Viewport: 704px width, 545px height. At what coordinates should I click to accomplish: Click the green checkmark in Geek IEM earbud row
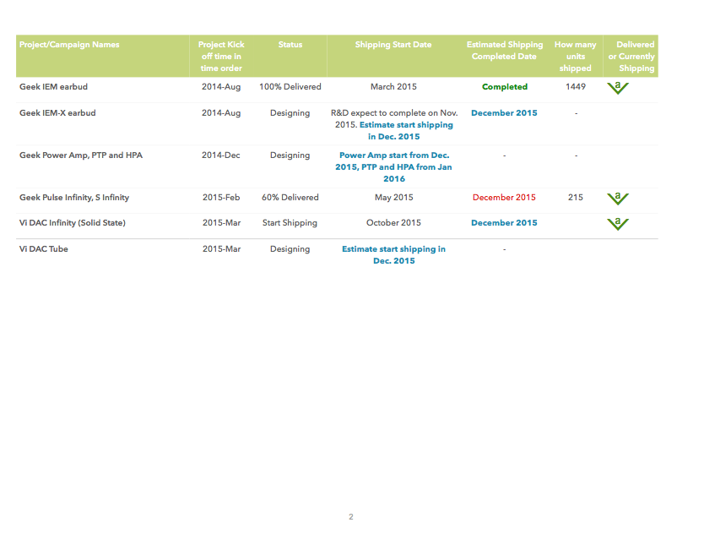tap(618, 88)
